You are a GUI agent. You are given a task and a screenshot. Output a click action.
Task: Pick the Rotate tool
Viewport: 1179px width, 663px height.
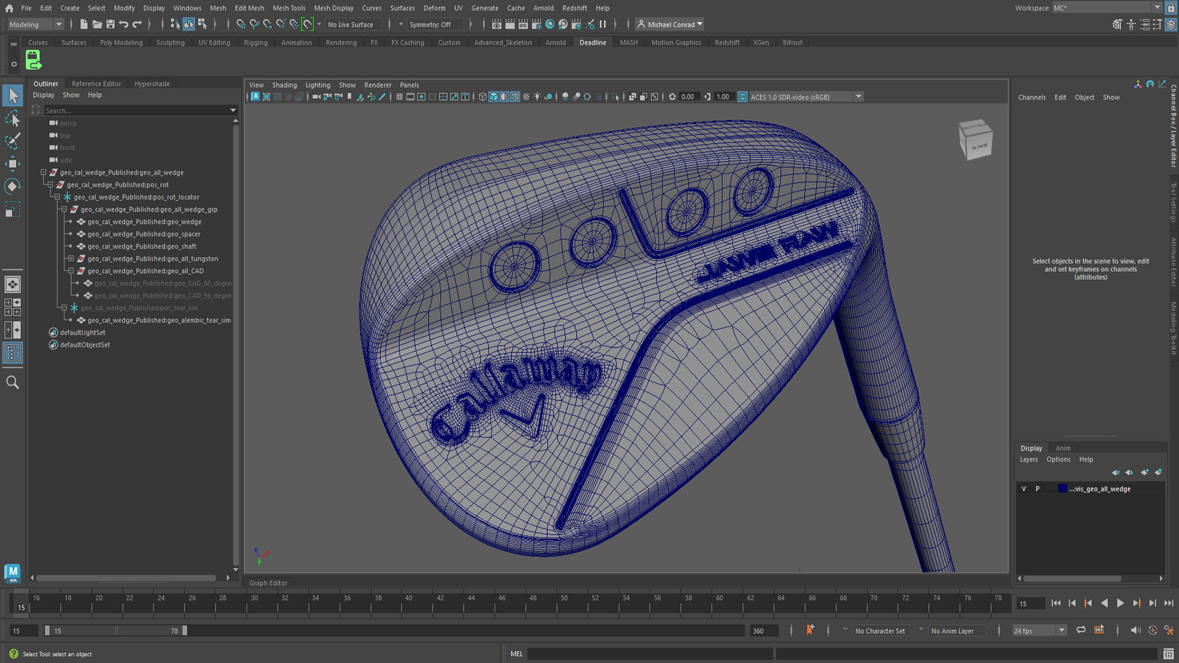click(x=12, y=187)
